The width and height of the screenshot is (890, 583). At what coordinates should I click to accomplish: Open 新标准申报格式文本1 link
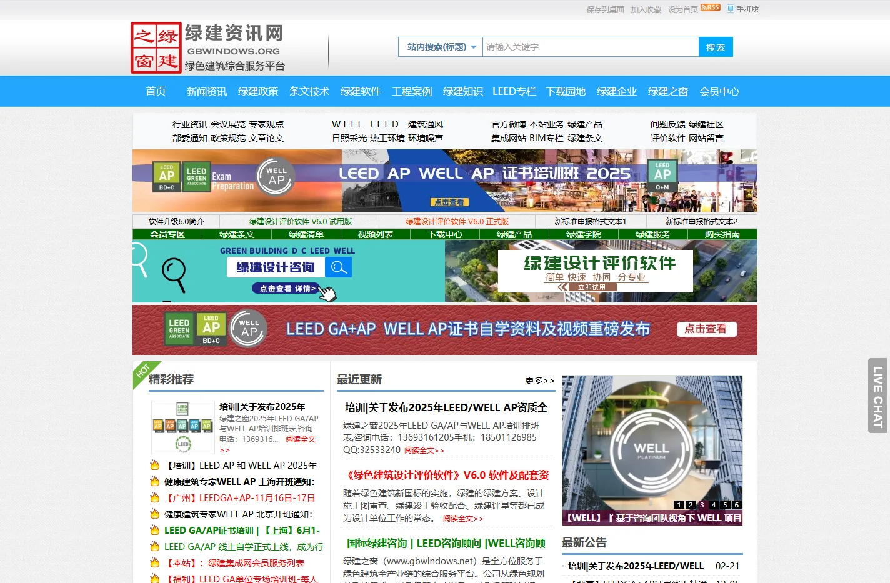[590, 221]
